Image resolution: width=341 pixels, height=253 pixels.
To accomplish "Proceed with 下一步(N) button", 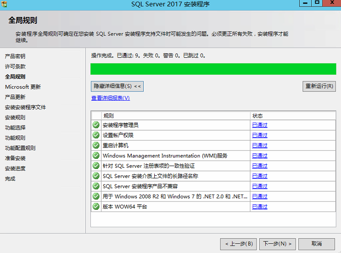I will pyautogui.click(x=278, y=244).
